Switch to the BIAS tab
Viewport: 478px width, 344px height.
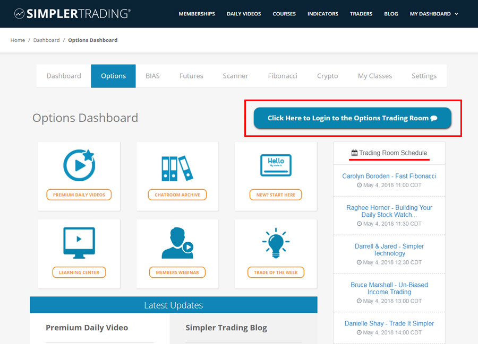152,76
